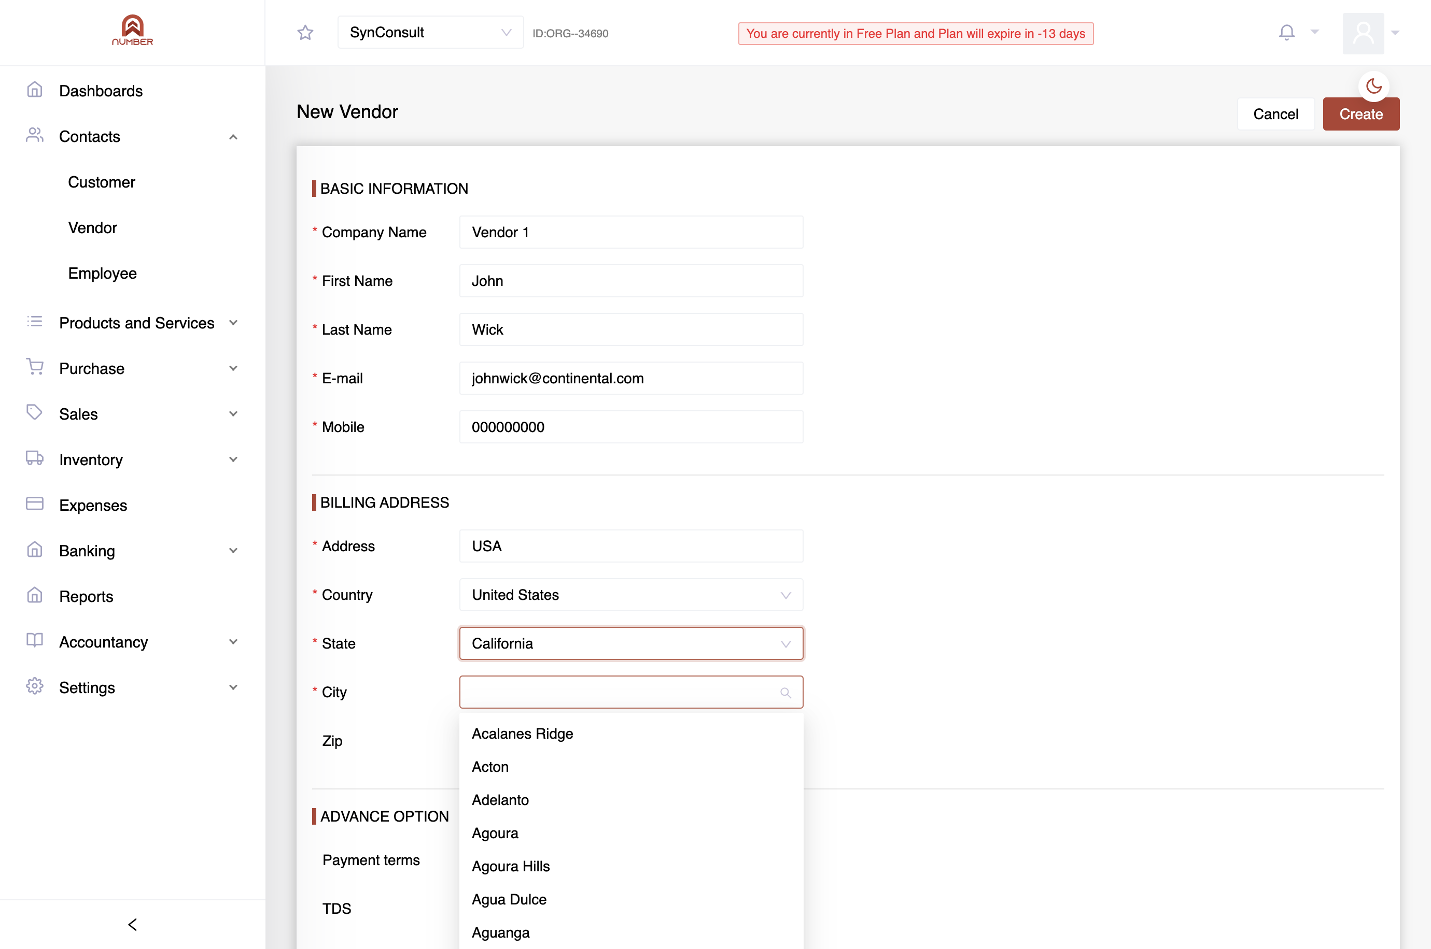Viewport: 1431px width, 949px height.
Task: Select Agua Dulce from city list
Action: click(631, 899)
